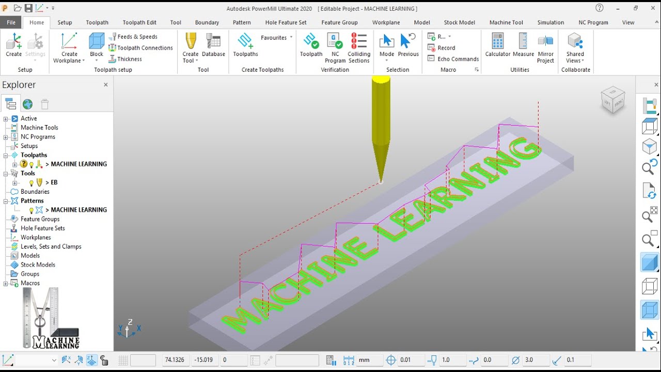Toggle the grid icon in the status bar
This screenshot has height=372, width=661.
(123, 360)
